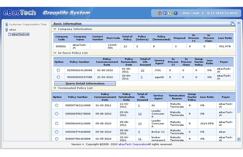This screenshot has height=157, width=243.
Task: Click policy number 900008090157088 cell
Action: [x=79, y=77]
